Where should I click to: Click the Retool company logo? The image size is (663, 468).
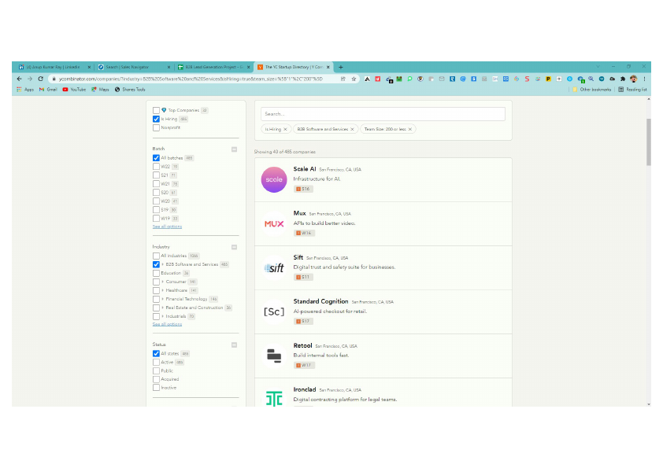274,356
